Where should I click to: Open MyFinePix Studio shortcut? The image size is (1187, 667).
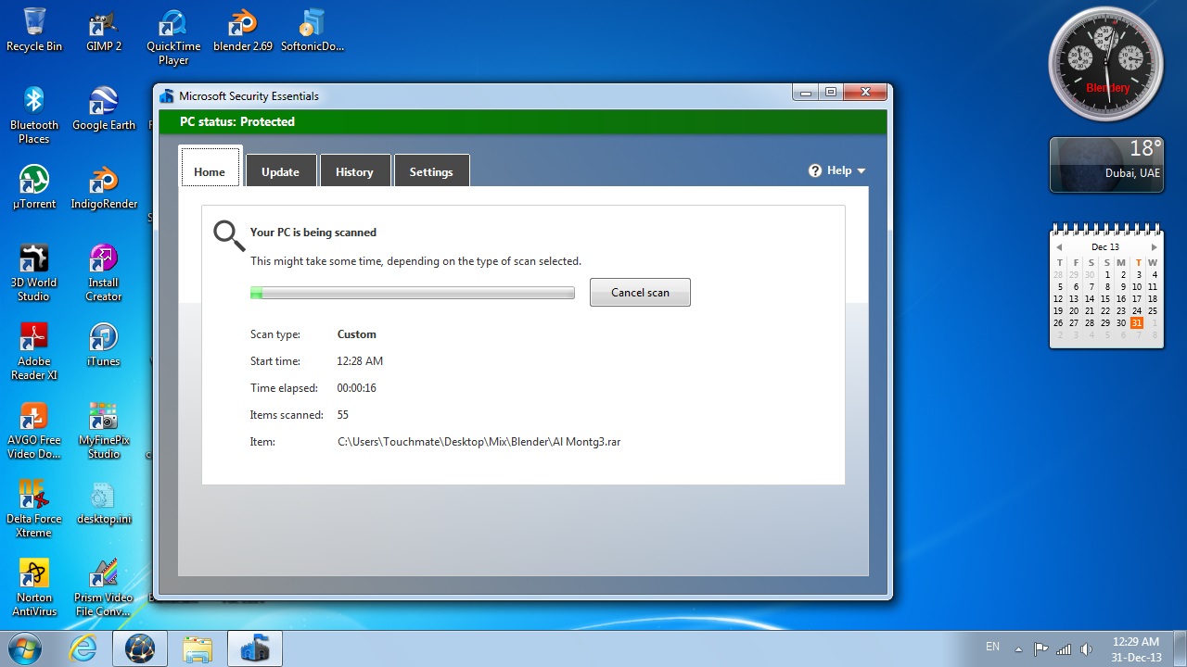(x=104, y=430)
